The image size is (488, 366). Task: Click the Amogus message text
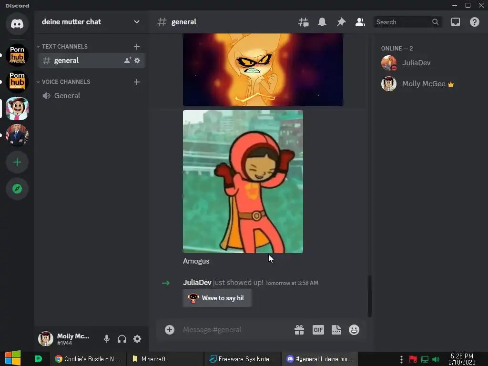[196, 261]
